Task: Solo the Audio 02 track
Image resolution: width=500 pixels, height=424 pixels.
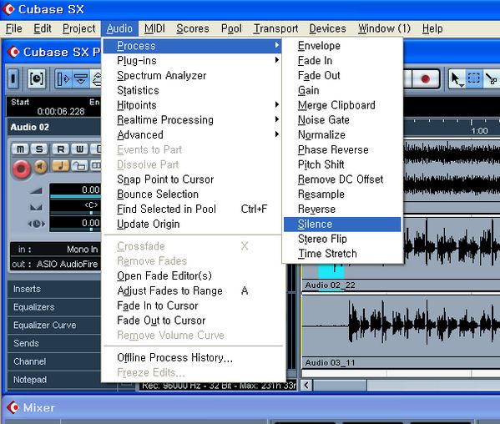Action: [x=39, y=149]
